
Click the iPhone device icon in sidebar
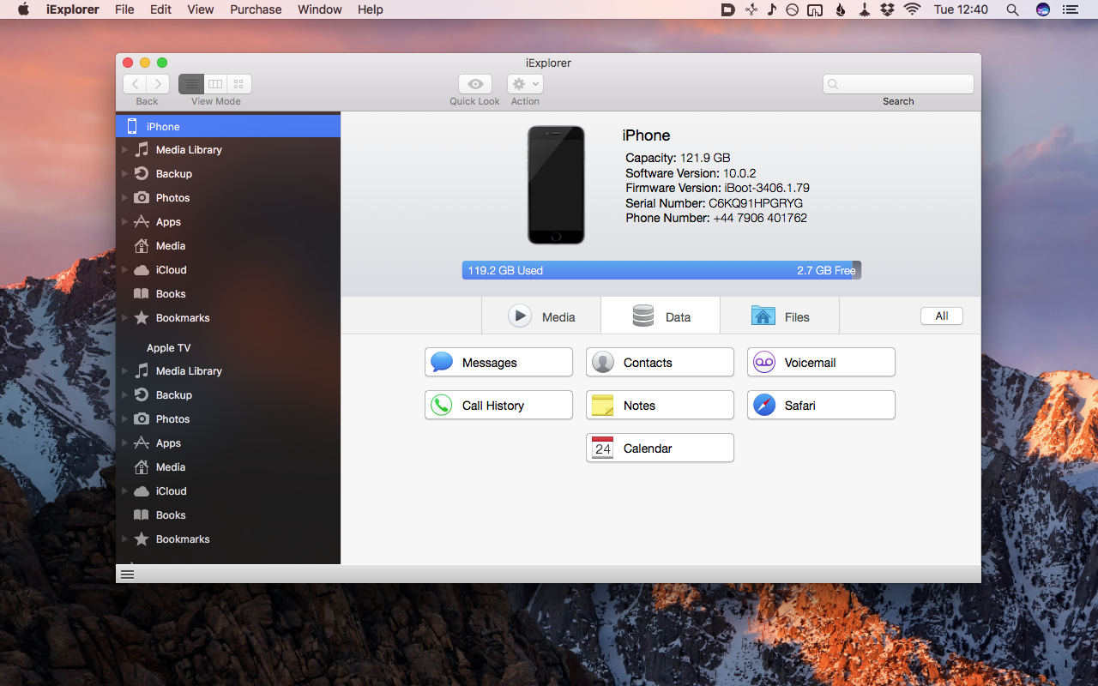point(132,126)
